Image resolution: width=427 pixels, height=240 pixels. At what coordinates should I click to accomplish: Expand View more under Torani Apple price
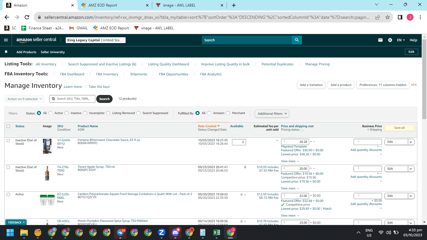[290, 188]
